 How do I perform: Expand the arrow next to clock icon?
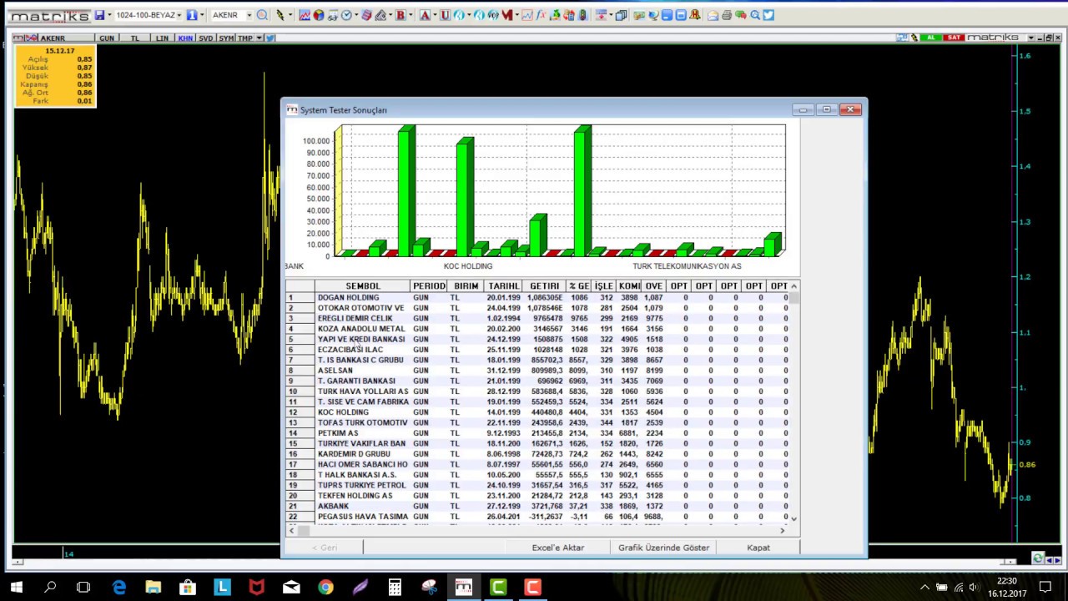[x=356, y=15]
